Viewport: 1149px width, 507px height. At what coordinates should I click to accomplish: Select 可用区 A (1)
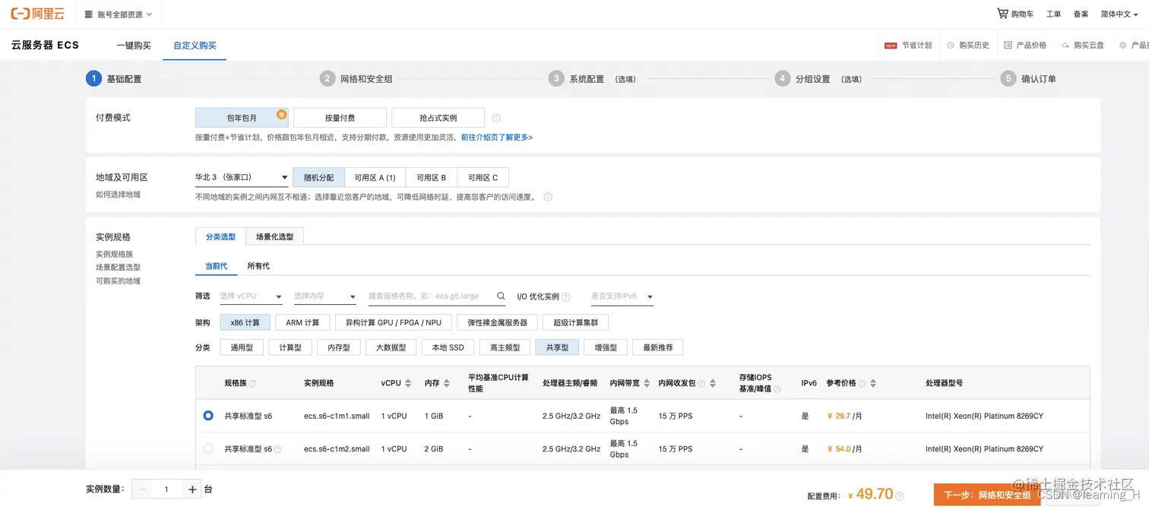coord(375,177)
